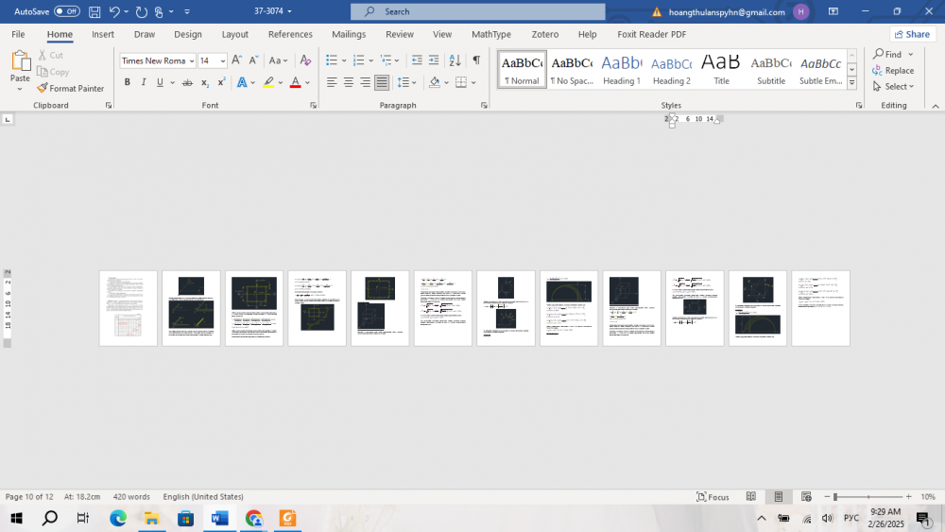Click the Replace button in Editing group
945x532 pixels.
(x=893, y=70)
